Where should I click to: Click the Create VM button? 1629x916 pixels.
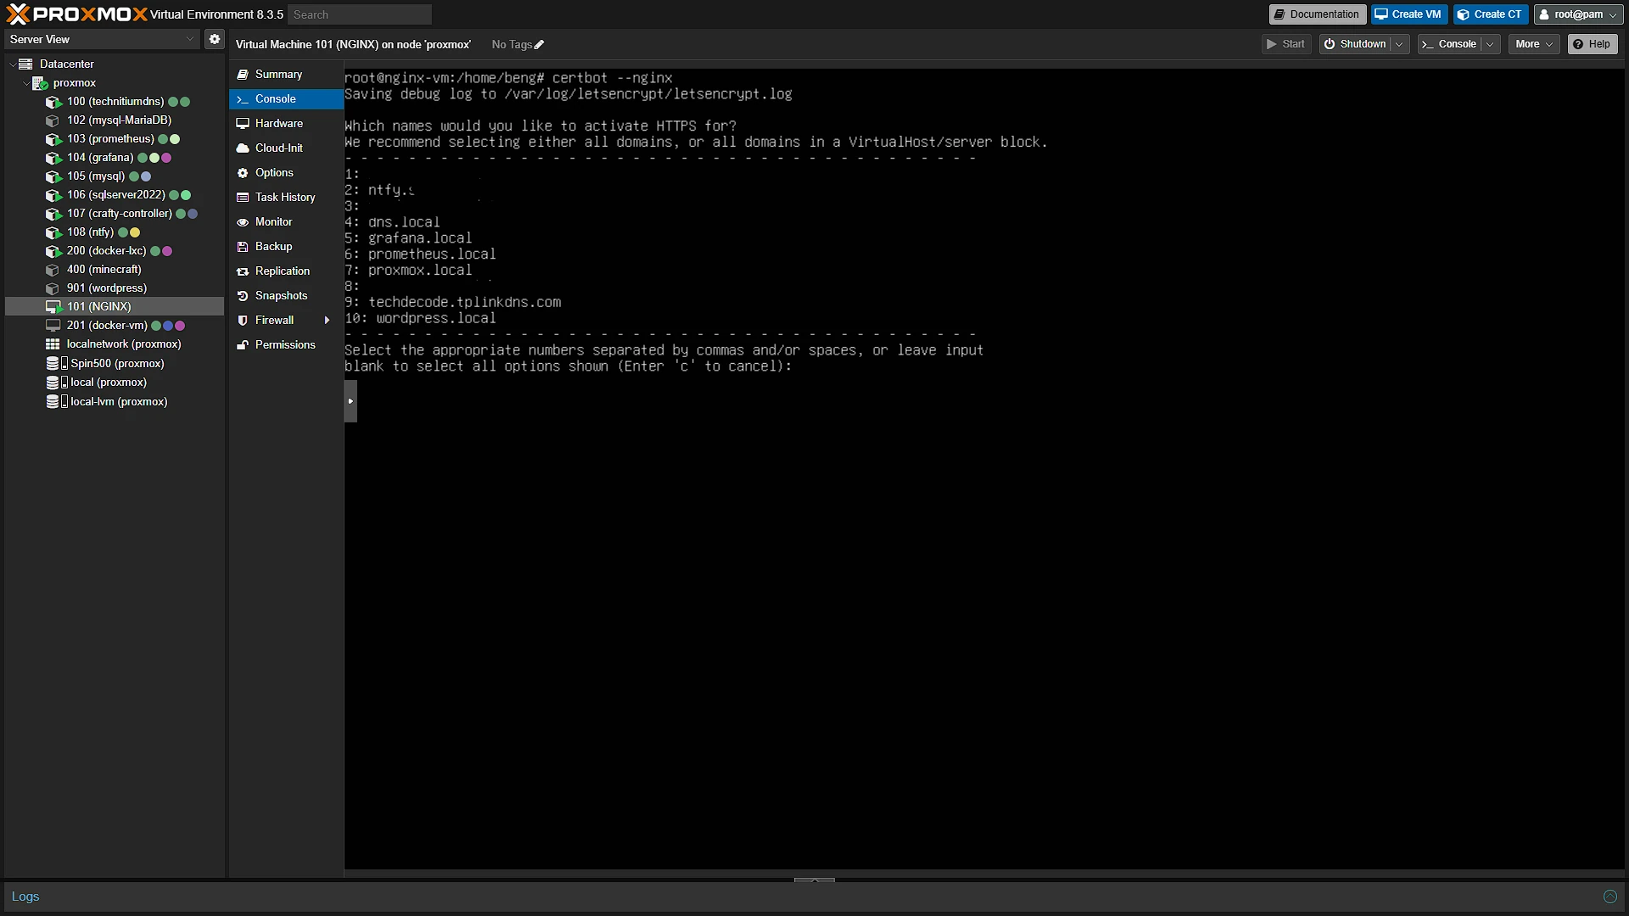tap(1408, 14)
